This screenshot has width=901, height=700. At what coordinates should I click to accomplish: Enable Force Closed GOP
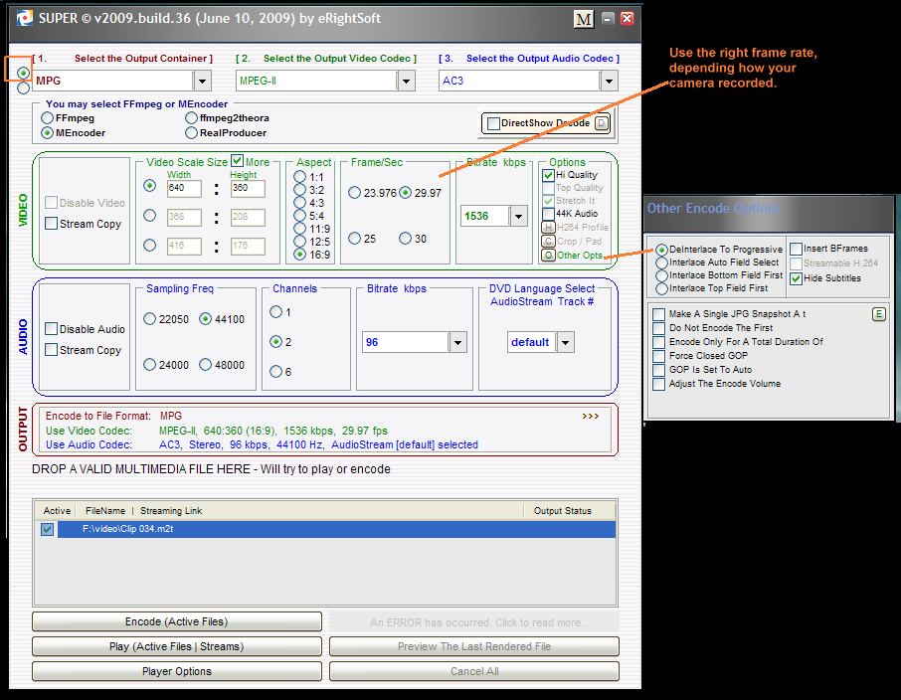tap(659, 356)
